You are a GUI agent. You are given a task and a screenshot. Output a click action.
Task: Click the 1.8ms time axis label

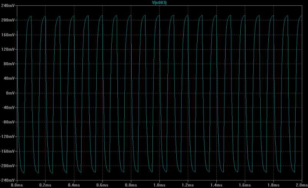[x=273, y=185]
